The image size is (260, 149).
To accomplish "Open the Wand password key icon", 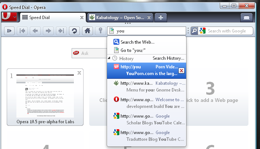I will (x=100, y=31).
